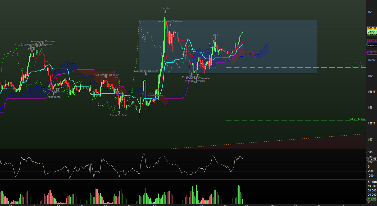Click the 23m28s candle countdown label
Viewport: 377px width, 206px height.
pyautogui.click(x=372, y=32)
